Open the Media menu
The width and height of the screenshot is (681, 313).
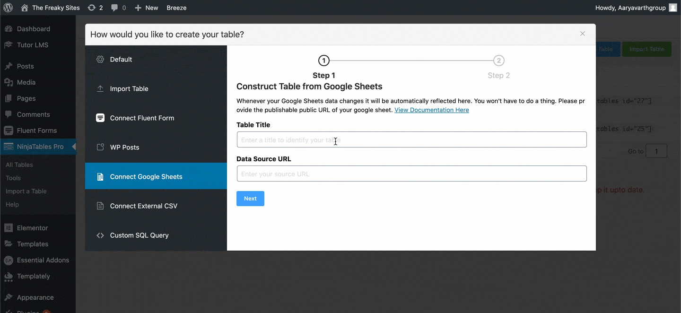tap(38, 82)
